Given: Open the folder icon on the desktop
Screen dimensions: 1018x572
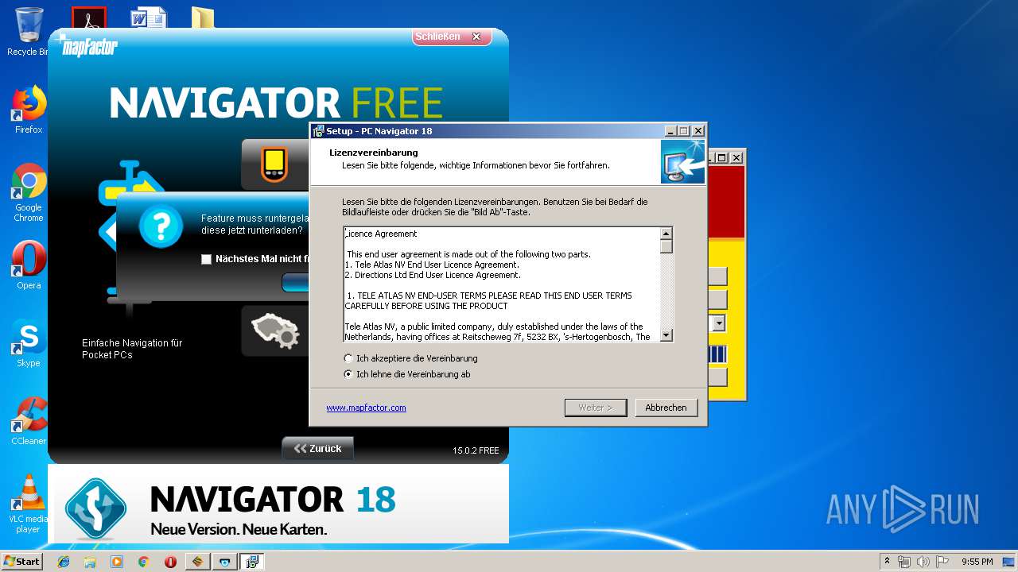Looking at the screenshot, I should click(203, 17).
